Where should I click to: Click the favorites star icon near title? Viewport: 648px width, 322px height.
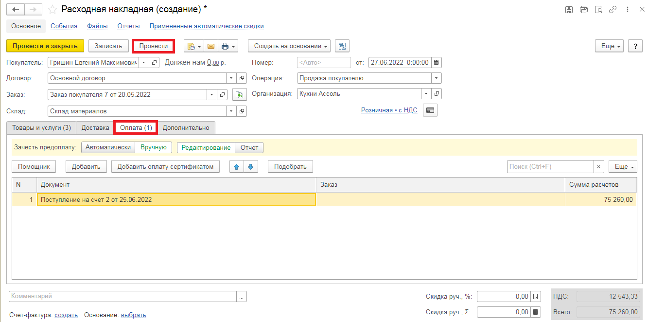52,10
